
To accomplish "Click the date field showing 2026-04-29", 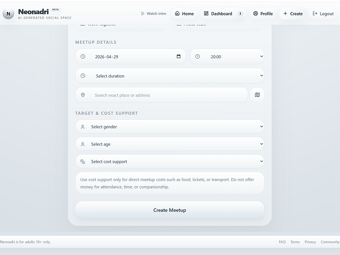I will 131,57.
